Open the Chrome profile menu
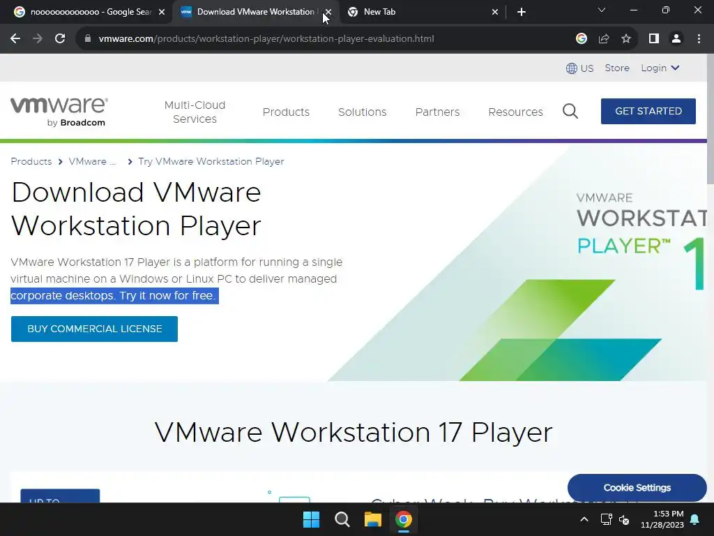Image resolution: width=714 pixels, height=536 pixels. click(676, 39)
